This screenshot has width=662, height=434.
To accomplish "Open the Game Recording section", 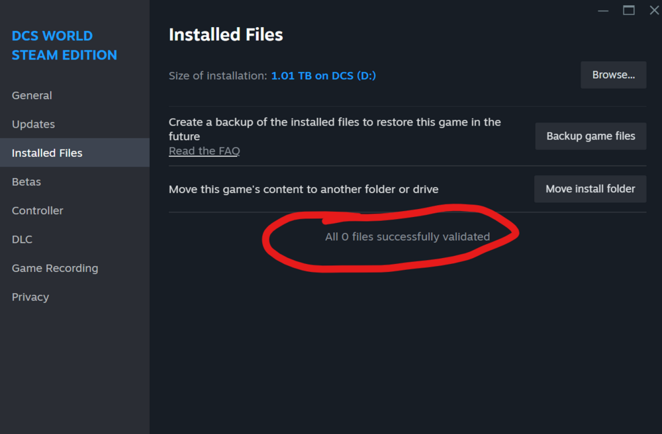I will pyautogui.click(x=55, y=268).
